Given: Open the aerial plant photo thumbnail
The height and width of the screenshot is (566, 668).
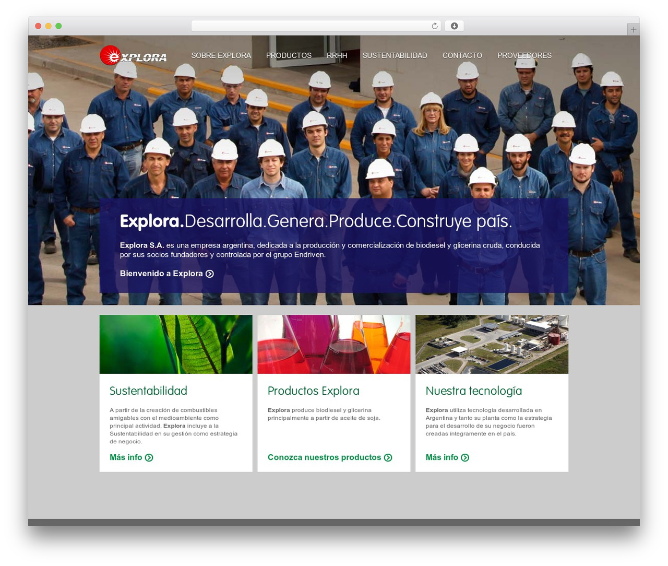Looking at the screenshot, I should point(492,344).
